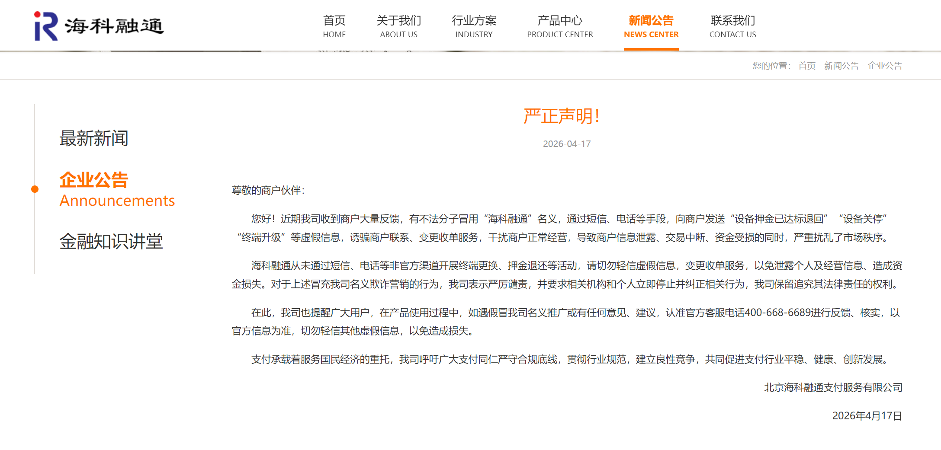Open the 行业方案 INDUSTRY menu
This screenshot has height=450, width=941.
tap(474, 26)
